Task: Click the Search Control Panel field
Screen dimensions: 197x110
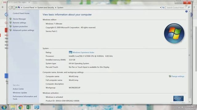Action: (x=176, y=8)
